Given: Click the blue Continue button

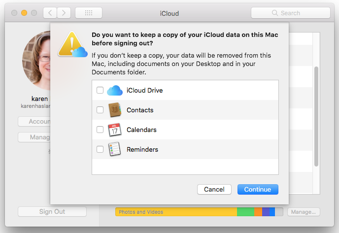Looking at the screenshot, I should [x=258, y=189].
